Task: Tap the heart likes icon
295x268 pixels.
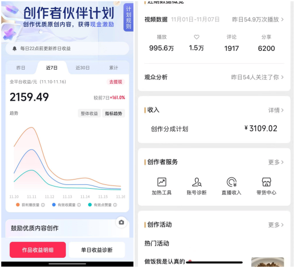Action: coord(197,37)
